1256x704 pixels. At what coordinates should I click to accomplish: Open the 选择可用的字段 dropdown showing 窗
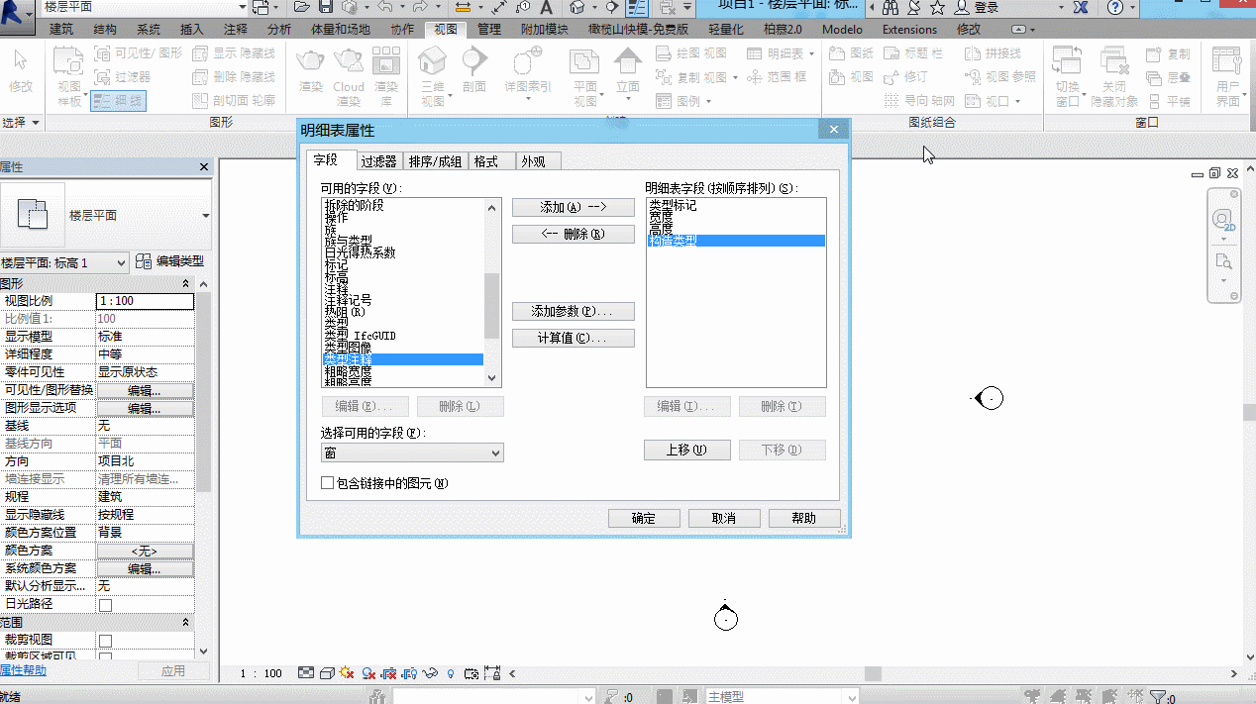tap(412, 453)
